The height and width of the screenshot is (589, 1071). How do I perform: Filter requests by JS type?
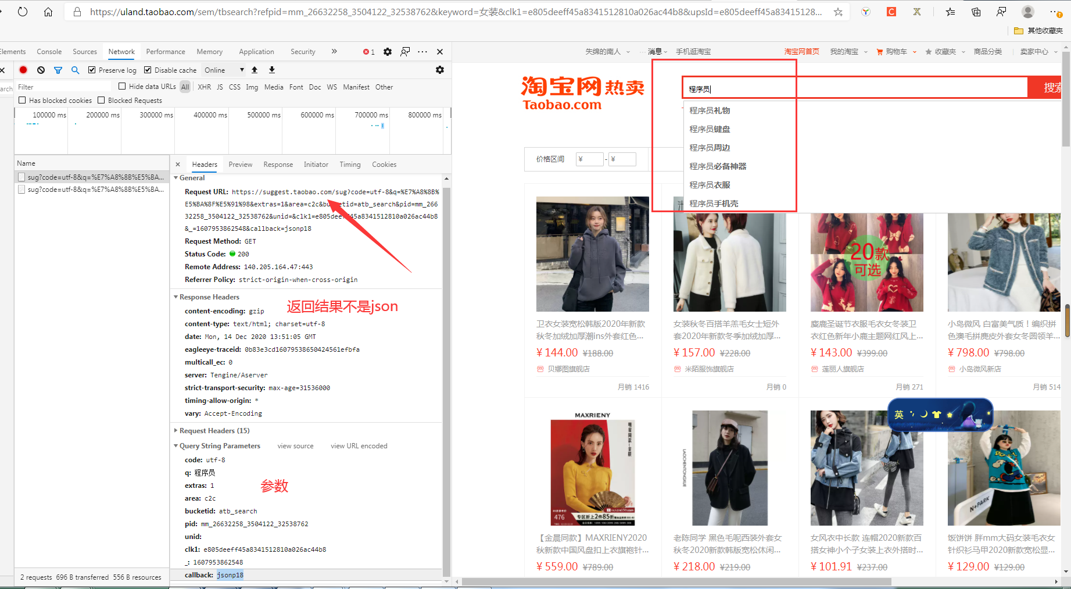220,87
